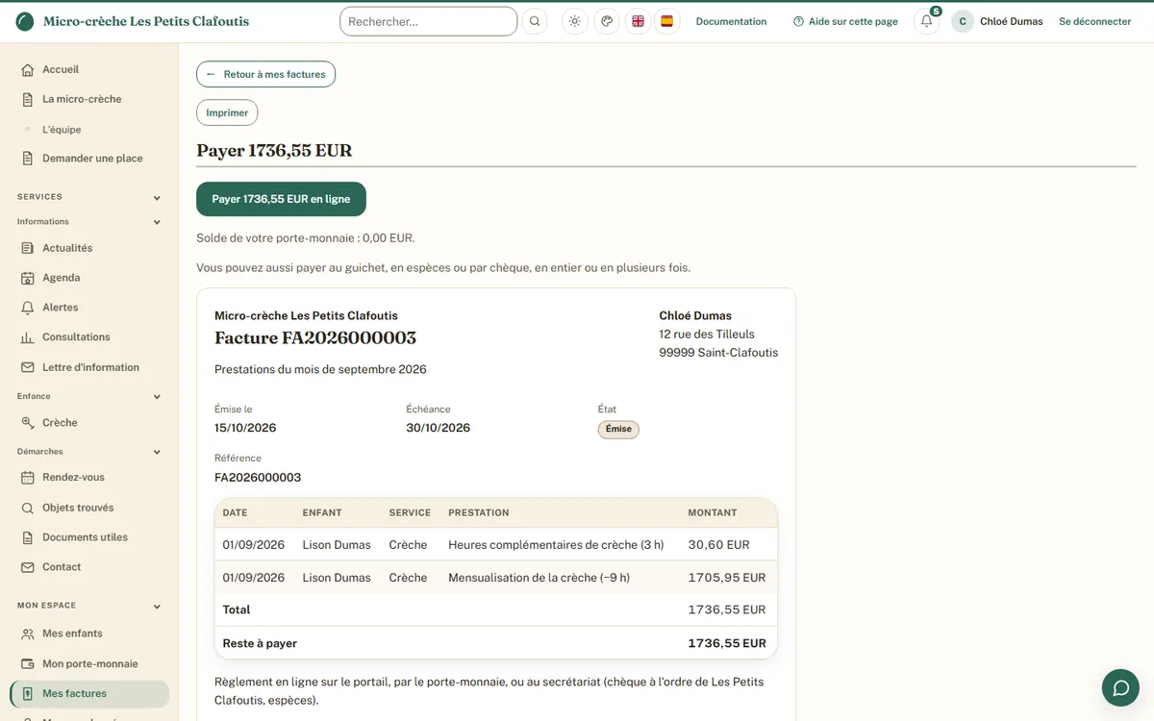This screenshot has width=1154, height=721.
Task: Click the Chloé Dumas avatar circle
Action: [963, 21]
